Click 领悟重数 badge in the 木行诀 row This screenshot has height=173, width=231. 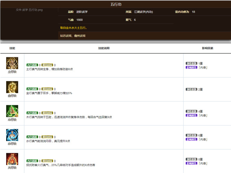(191, 112)
